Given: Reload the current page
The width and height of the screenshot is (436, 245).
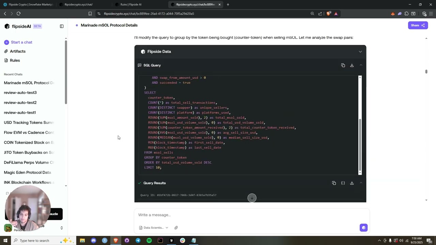Looking at the screenshot, I should coord(18,14).
